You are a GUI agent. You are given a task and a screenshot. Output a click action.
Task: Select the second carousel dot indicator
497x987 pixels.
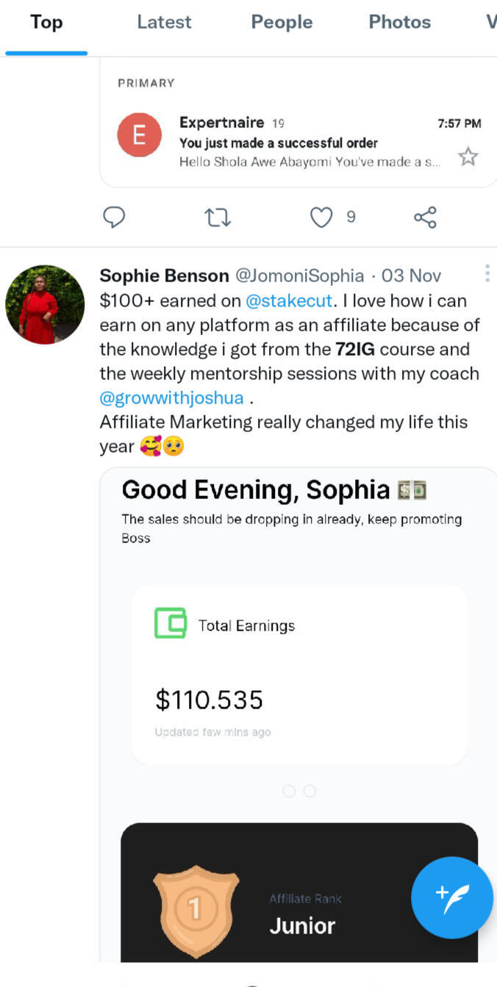(310, 791)
